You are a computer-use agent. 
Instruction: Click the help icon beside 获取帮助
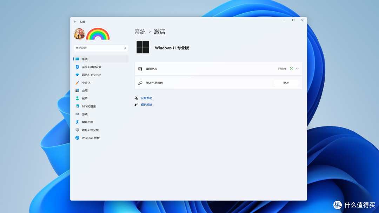136,98
